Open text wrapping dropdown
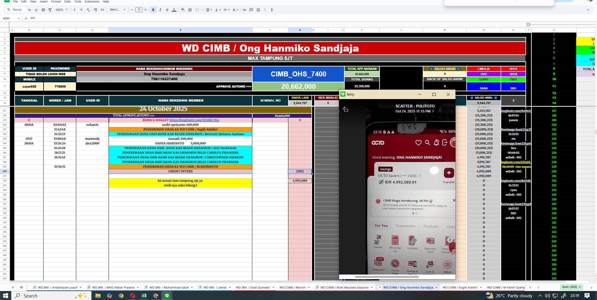597x300 pixels. click(227, 10)
